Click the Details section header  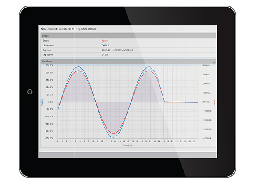[128, 36]
